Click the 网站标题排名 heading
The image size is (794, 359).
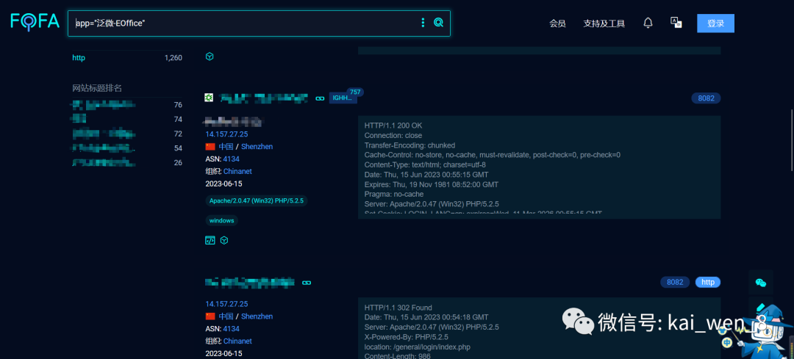click(97, 89)
